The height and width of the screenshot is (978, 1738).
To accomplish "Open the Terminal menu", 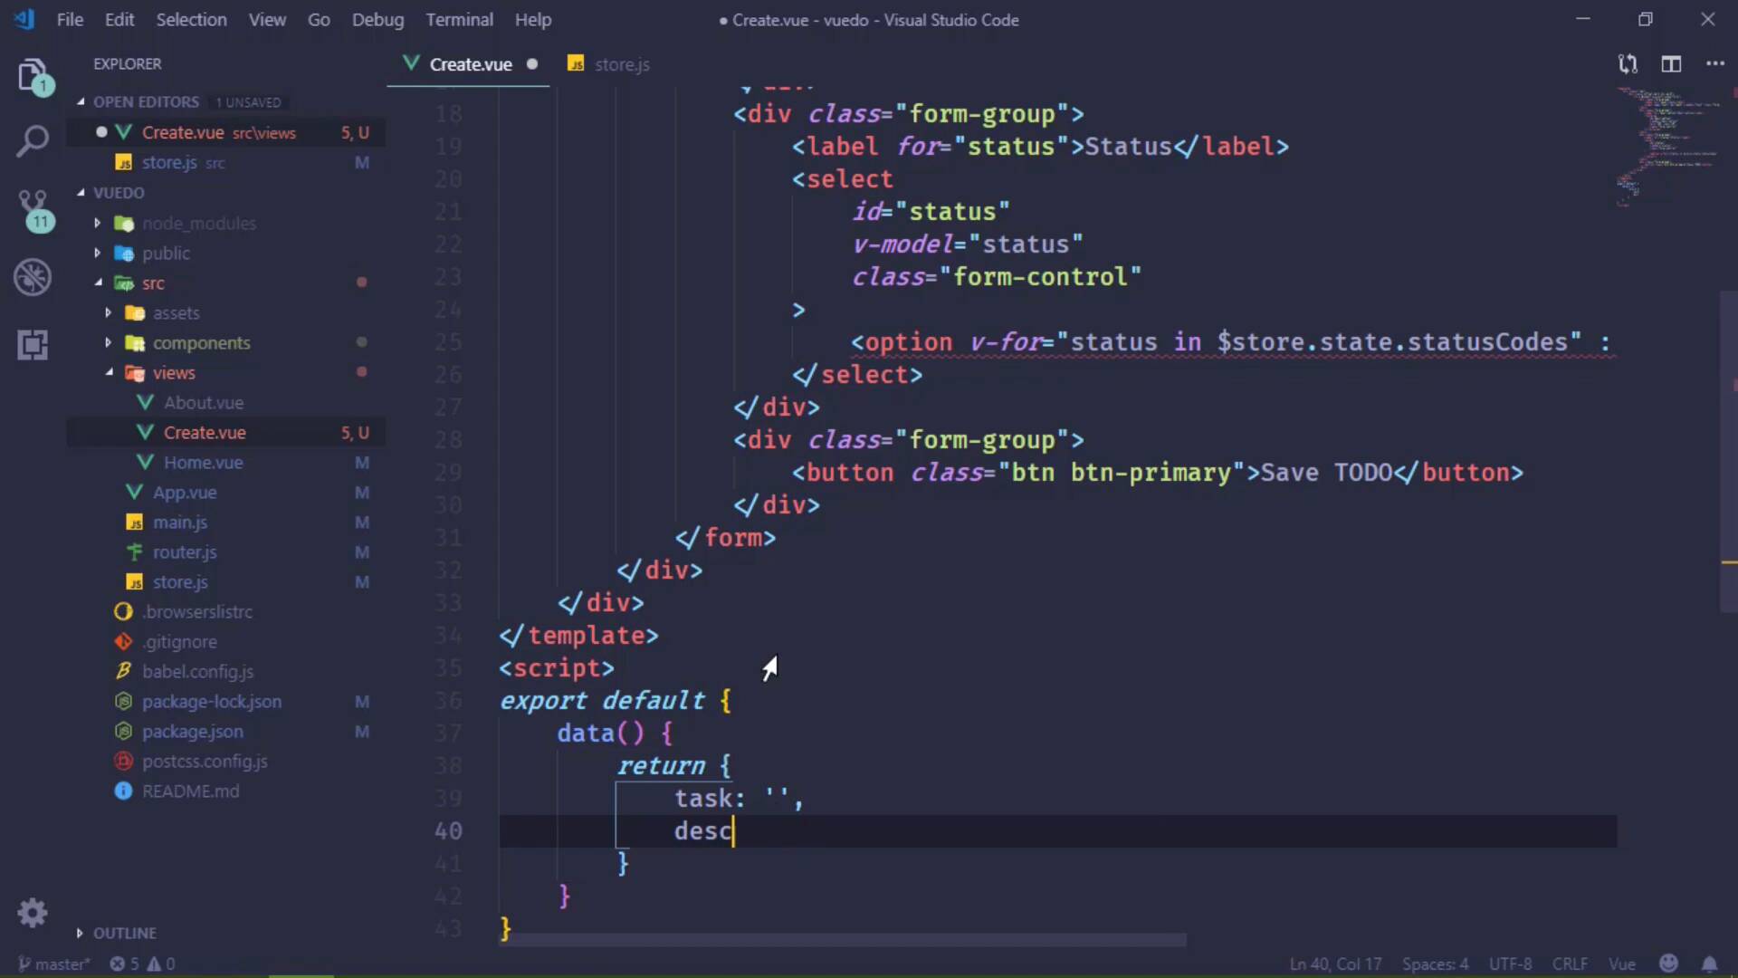I will [x=460, y=19].
